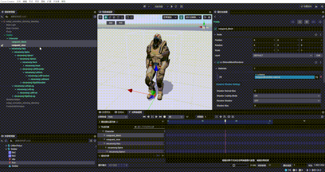Open the Layer DEFAULT dropdown
Image resolution: width=325 pixels, height=172 pixels.
click(283, 55)
